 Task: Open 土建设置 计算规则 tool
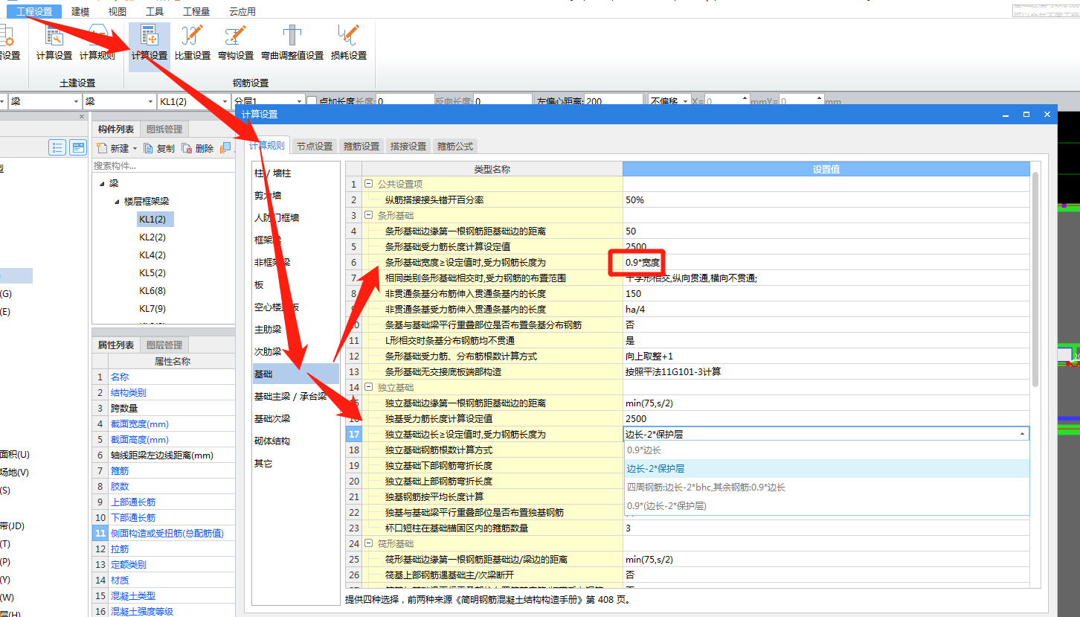[97, 42]
